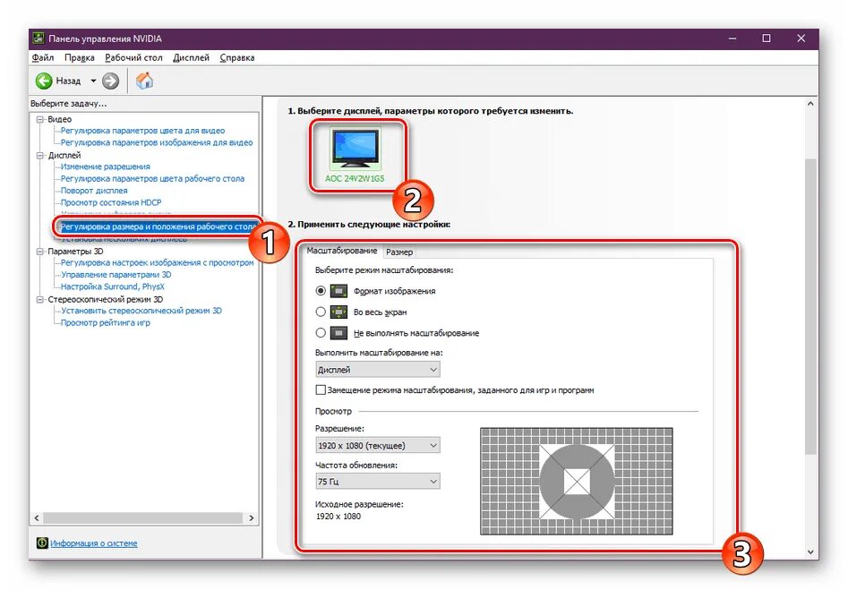Close the NVIDIA control panel window
This screenshot has width=848, height=590.
(801, 38)
